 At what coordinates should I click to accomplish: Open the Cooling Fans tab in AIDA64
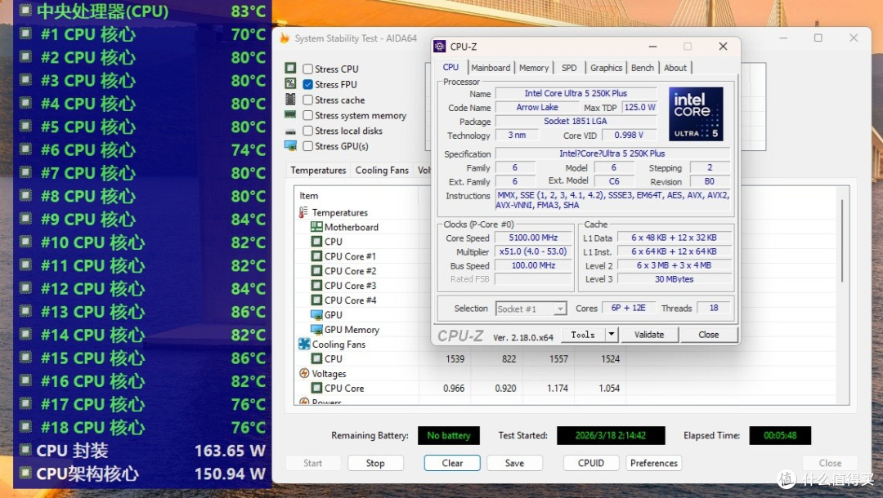382,171
